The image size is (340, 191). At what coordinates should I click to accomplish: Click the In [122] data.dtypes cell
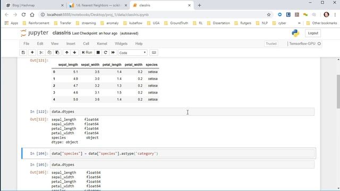[182, 111]
